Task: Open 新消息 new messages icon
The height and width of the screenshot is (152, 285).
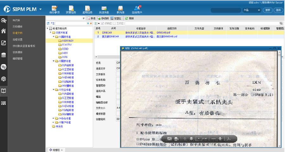Action: [120, 9]
